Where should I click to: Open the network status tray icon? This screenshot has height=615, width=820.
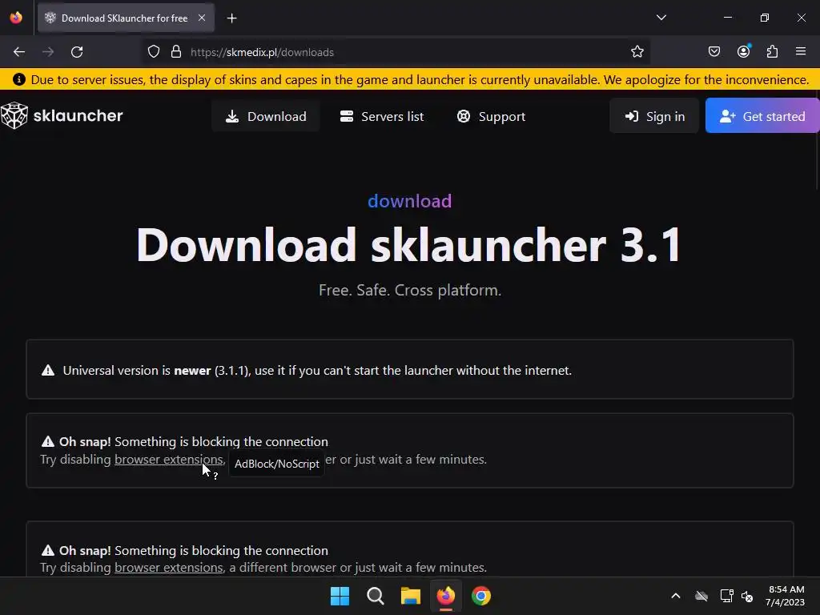726,596
